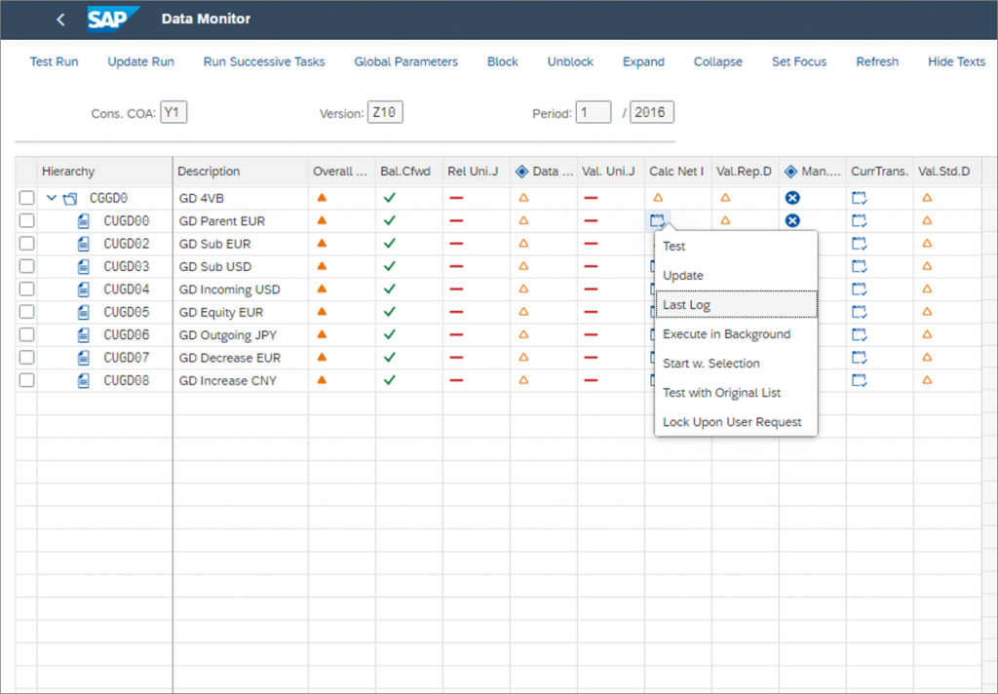Select Execute in Background menu entry
This screenshot has width=998, height=694.
click(x=736, y=334)
